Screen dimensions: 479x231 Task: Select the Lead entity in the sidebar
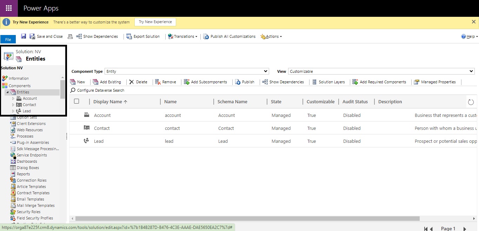[x=26, y=111]
